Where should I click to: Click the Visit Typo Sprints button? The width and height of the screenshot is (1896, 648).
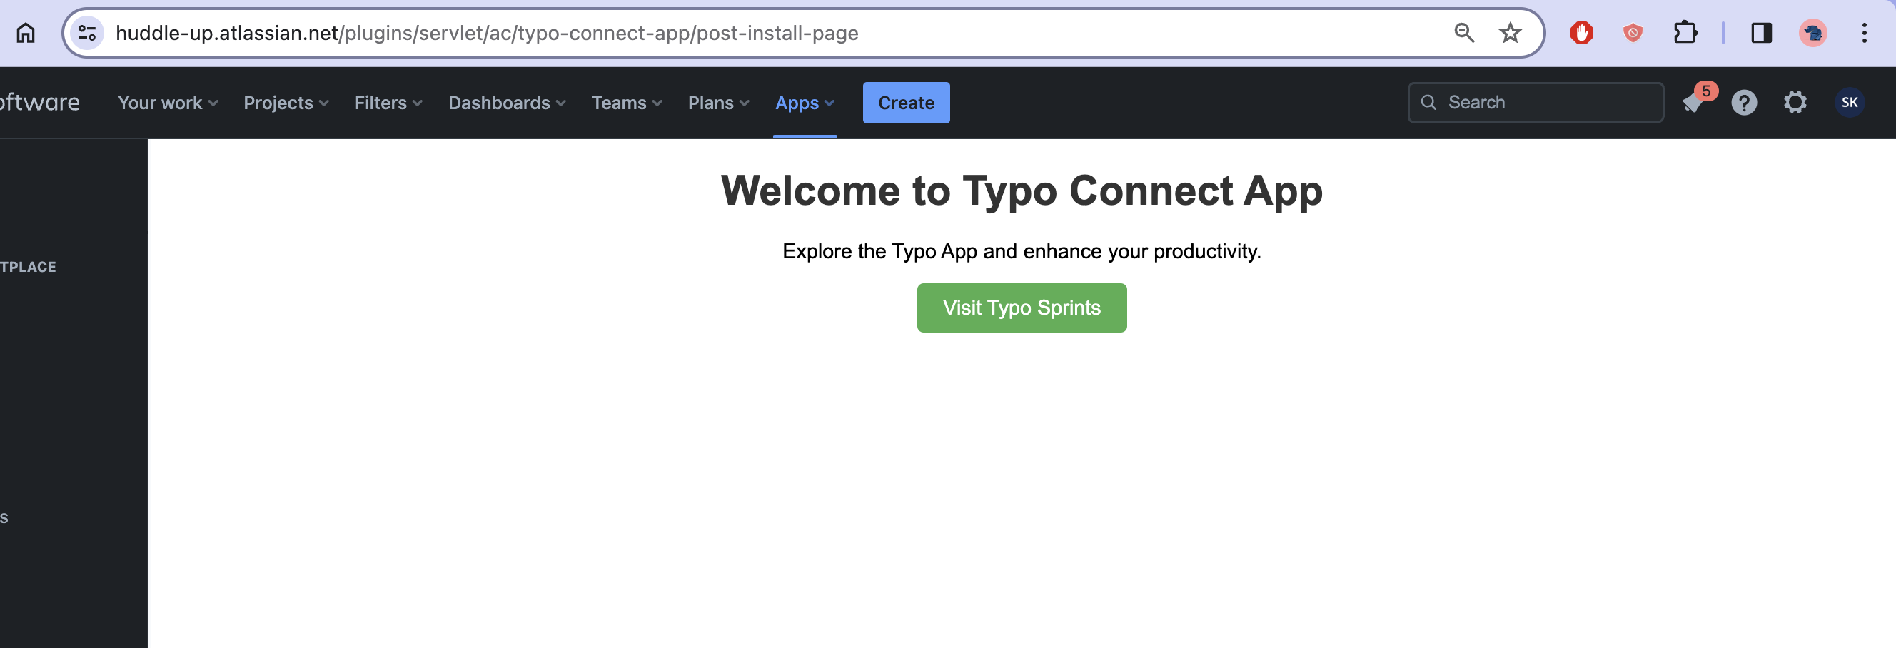[1021, 308]
